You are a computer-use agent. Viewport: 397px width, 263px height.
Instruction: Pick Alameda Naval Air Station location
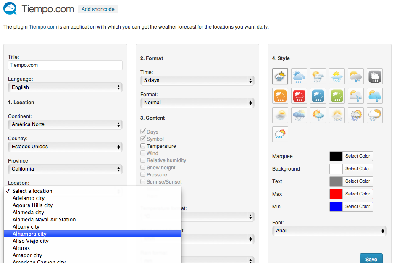(93, 219)
